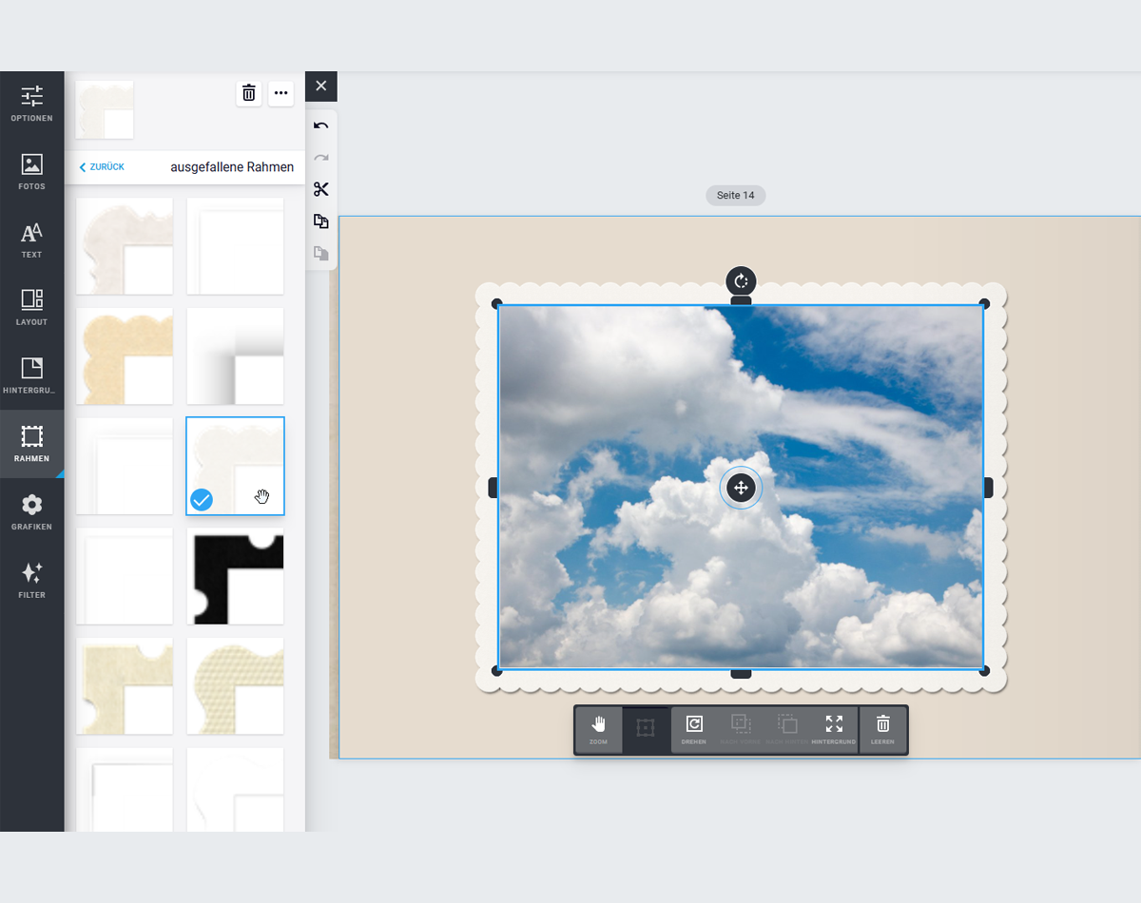Click the rotate handle above the photo
1141x903 pixels.
pos(741,281)
